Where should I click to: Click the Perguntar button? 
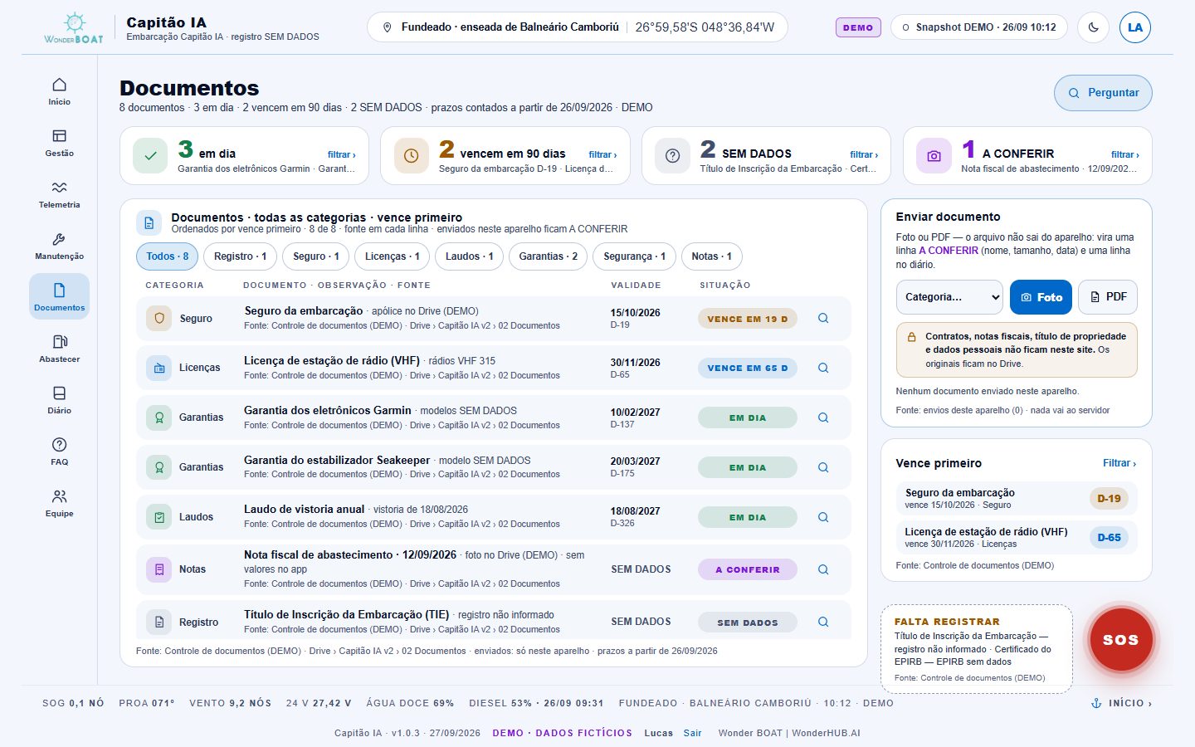(x=1103, y=93)
